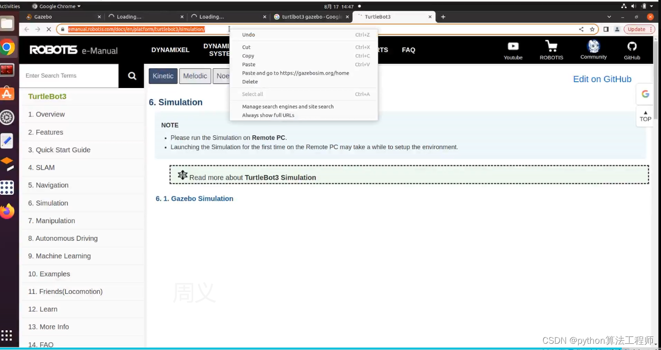Viewport: 661px width, 350px height.
Task: Select the Kinetic ROS version tab
Action: (x=163, y=76)
